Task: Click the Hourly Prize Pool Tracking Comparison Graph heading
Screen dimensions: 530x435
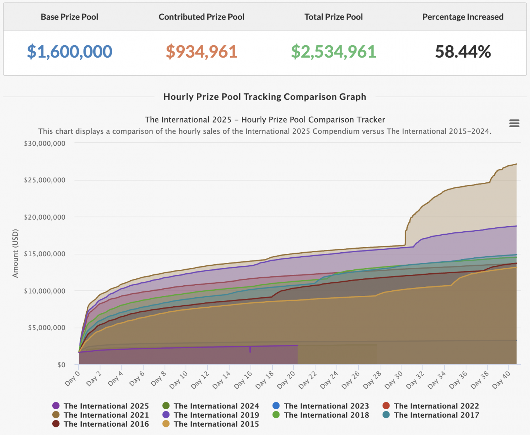Action: (x=265, y=97)
